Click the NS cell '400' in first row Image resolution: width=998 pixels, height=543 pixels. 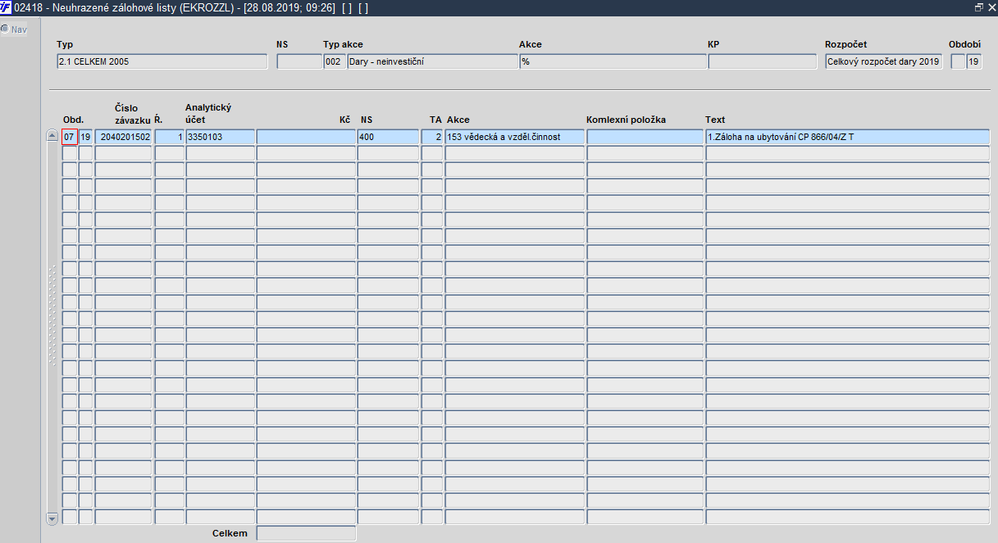389,137
